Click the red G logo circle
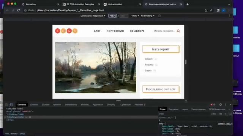Viewport: 243px width, 136px height. [69, 31]
